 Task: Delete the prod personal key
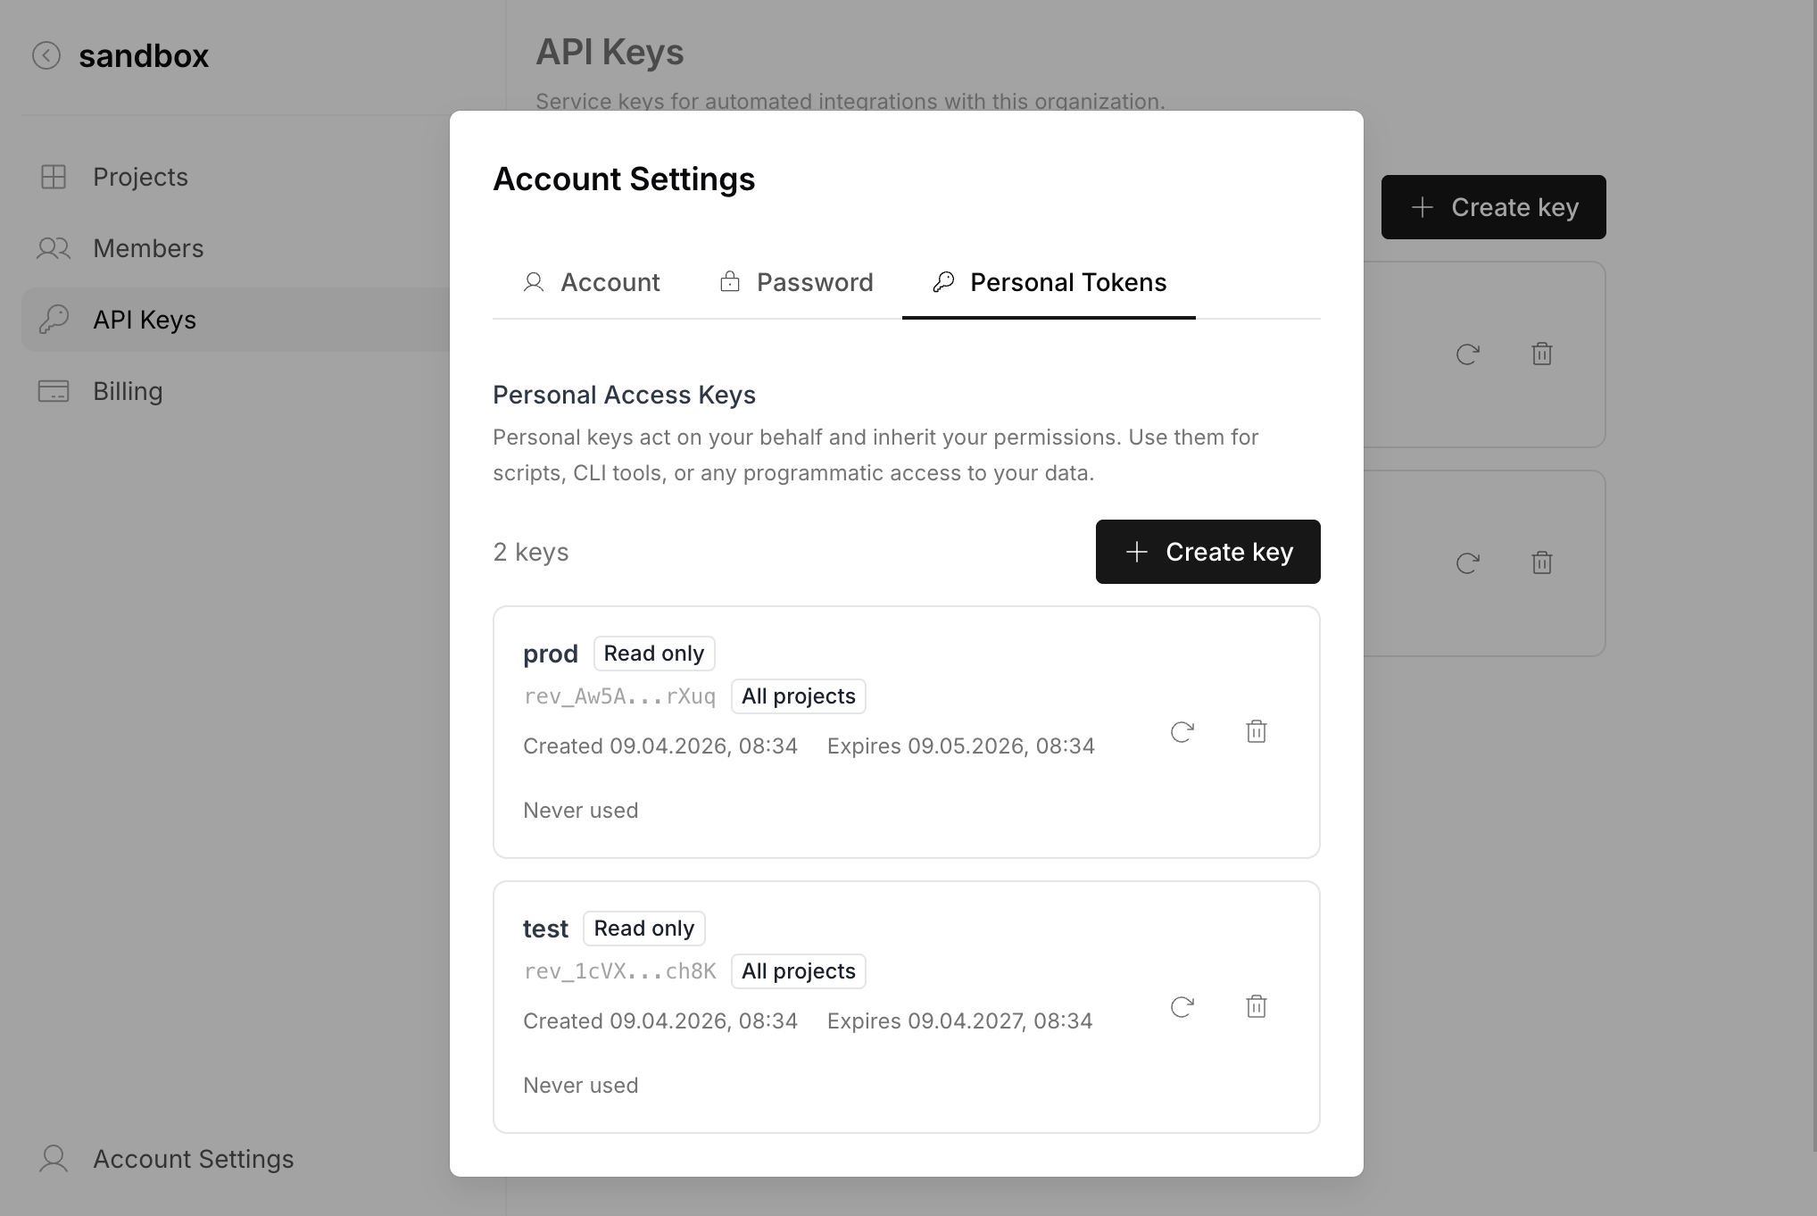(1257, 731)
